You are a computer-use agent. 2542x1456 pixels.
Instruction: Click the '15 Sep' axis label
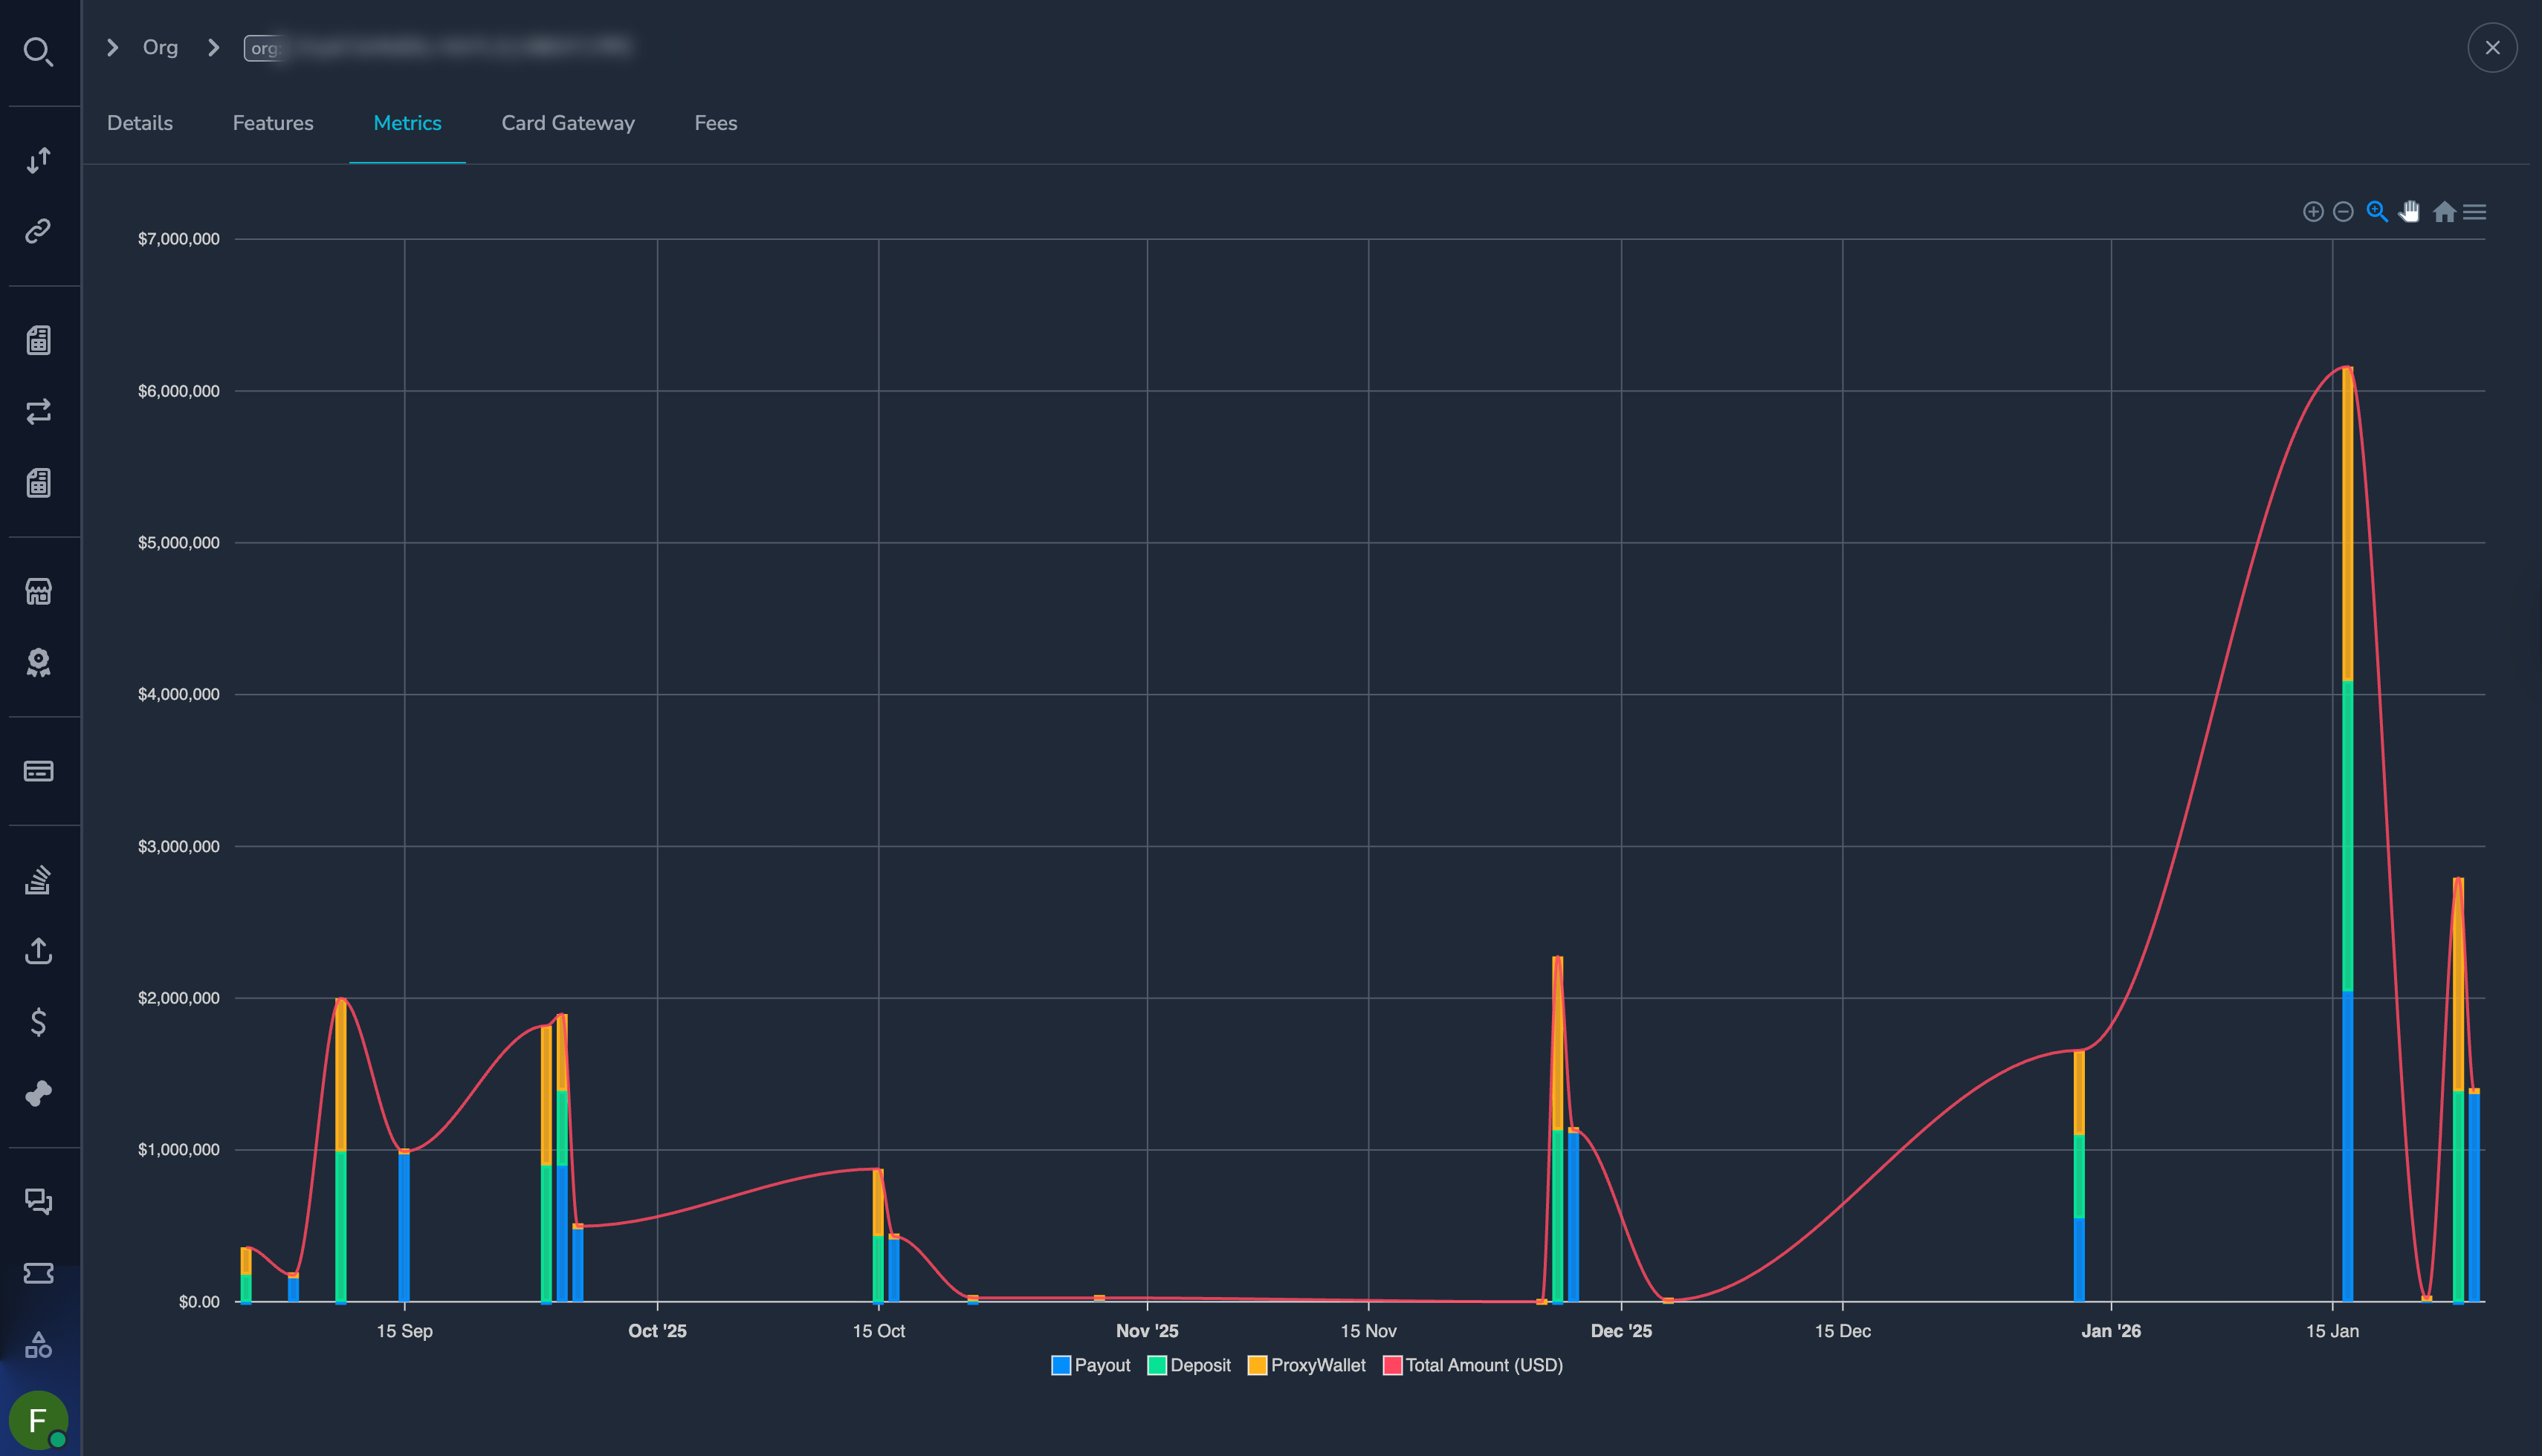[x=404, y=1331]
